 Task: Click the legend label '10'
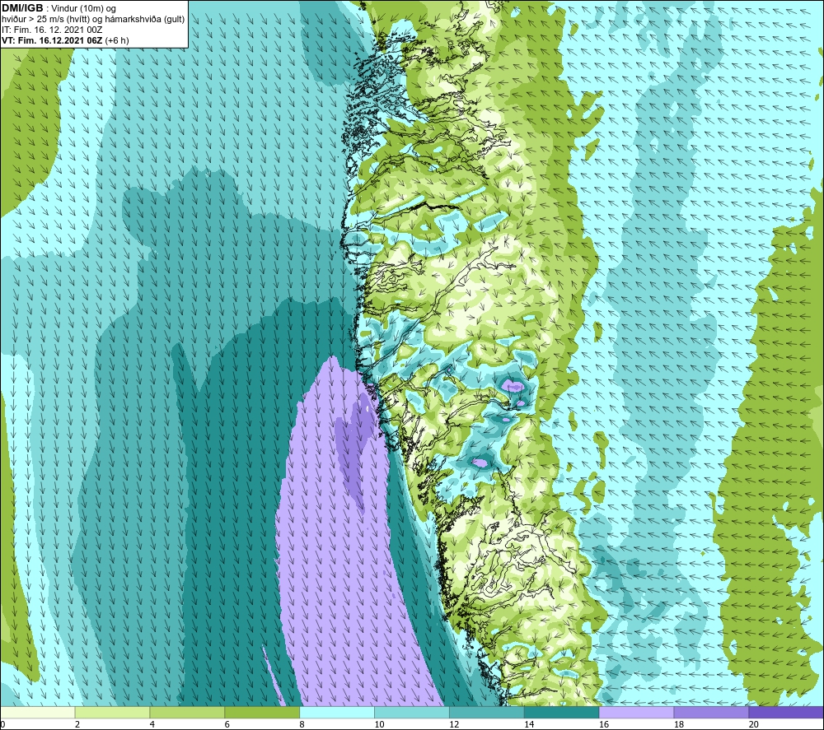(379, 724)
